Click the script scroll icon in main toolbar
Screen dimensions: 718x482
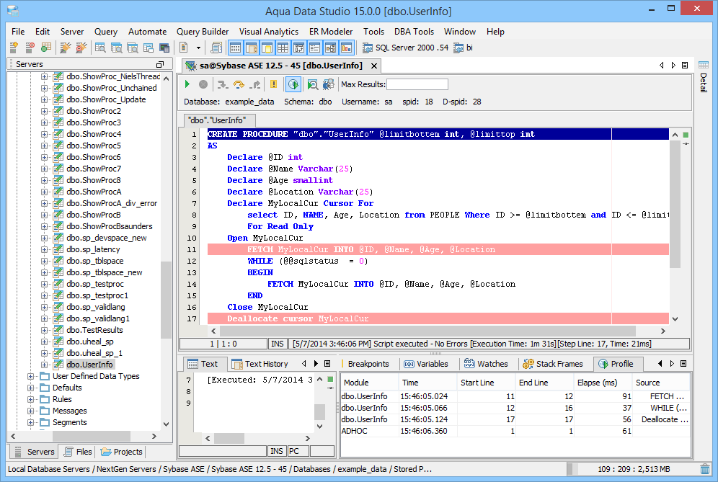coord(216,47)
